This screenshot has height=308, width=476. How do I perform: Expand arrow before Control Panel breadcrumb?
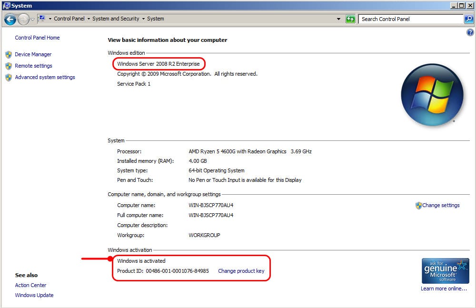50,19
